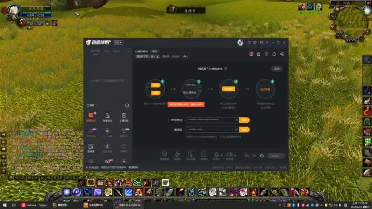
Task: Click the edit pencil next to the category tag
Action: (x=158, y=56)
